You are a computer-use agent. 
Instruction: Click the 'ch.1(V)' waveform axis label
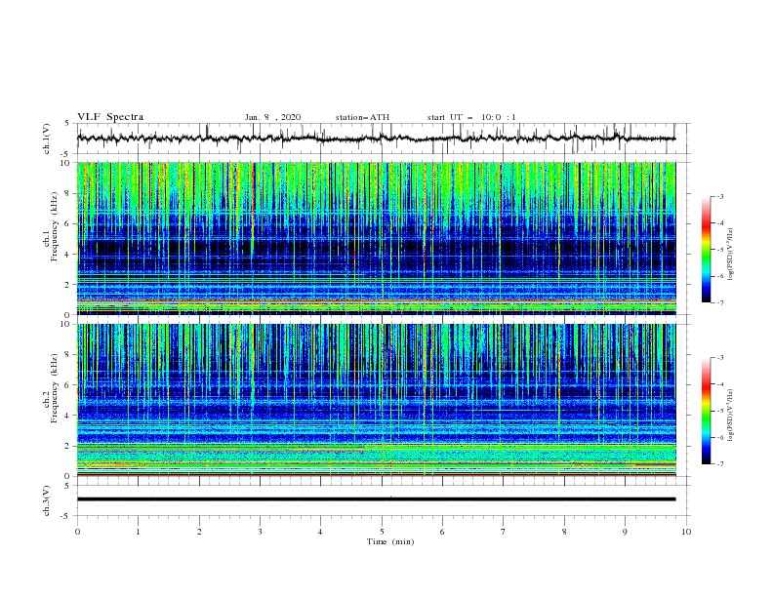click(x=46, y=139)
